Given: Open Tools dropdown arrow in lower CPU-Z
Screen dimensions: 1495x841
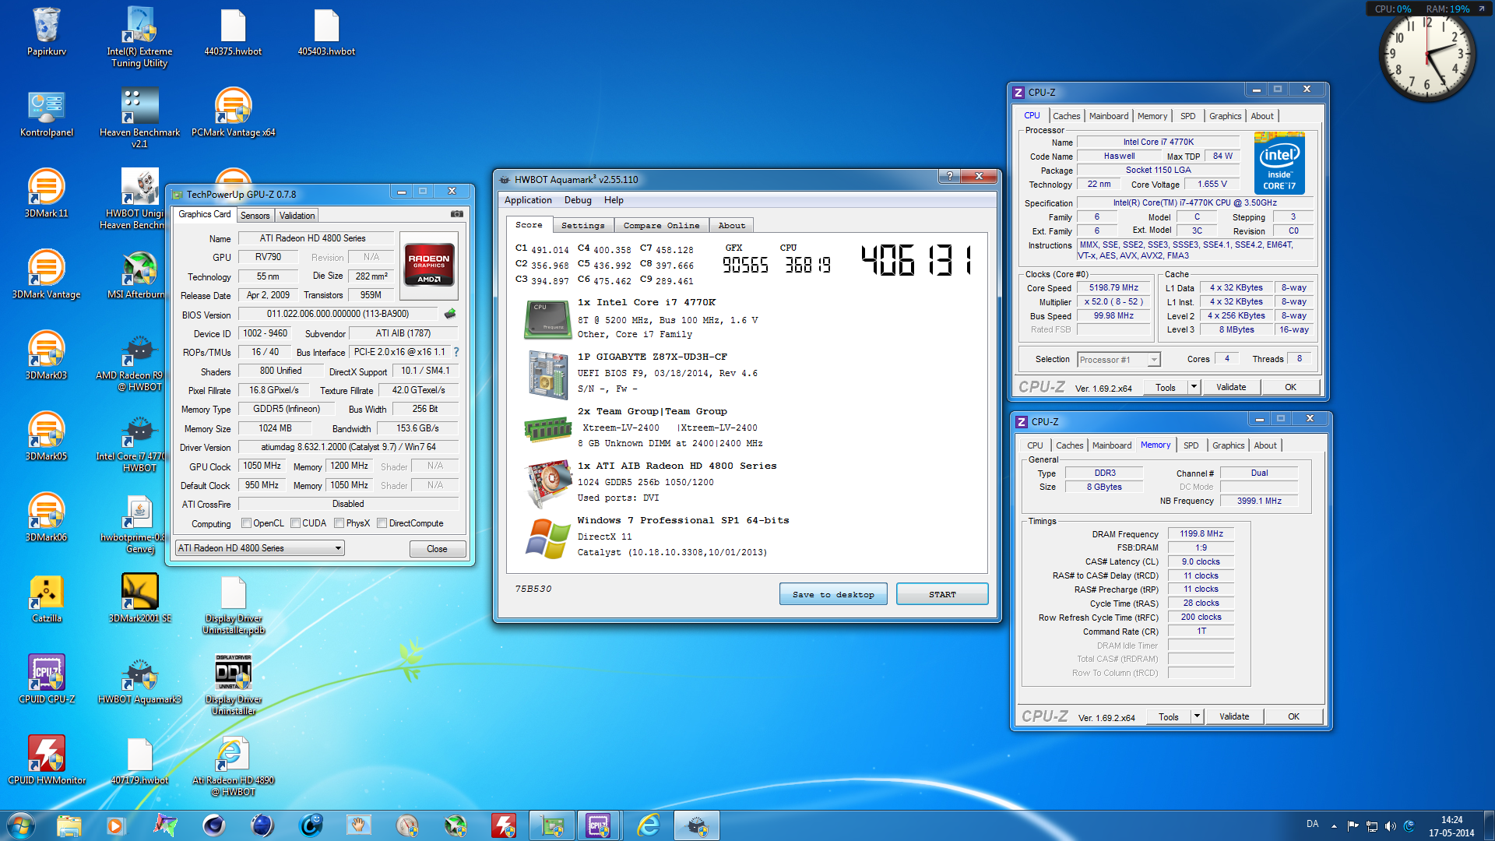Looking at the screenshot, I should point(1196,716).
